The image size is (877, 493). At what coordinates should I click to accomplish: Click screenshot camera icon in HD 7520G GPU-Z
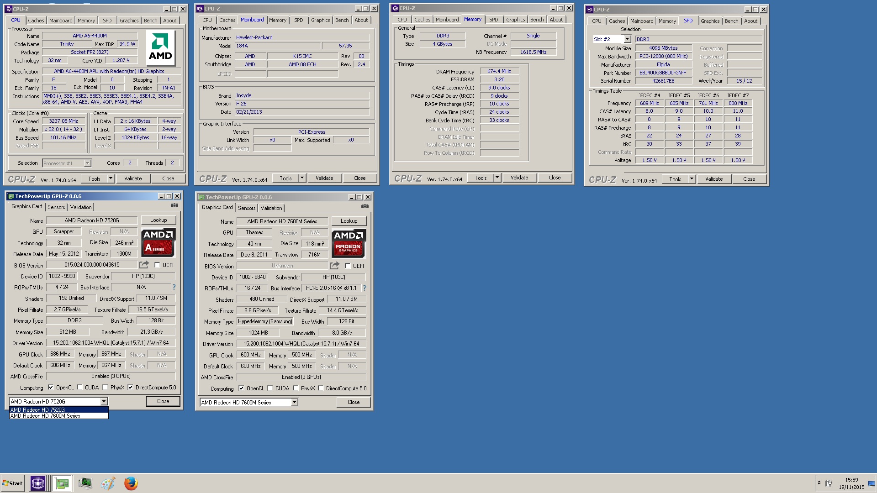(x=174, y=206)
